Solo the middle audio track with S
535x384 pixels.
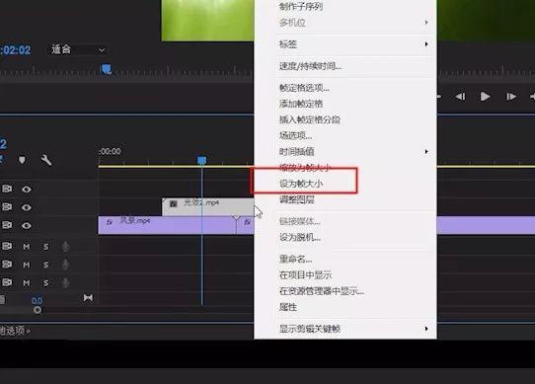[46, 265]
